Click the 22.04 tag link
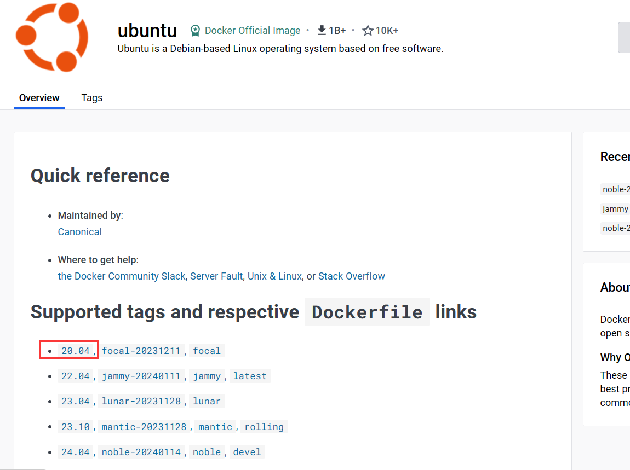This screenshot has width=630, height=470. click(x=76, y=376)
